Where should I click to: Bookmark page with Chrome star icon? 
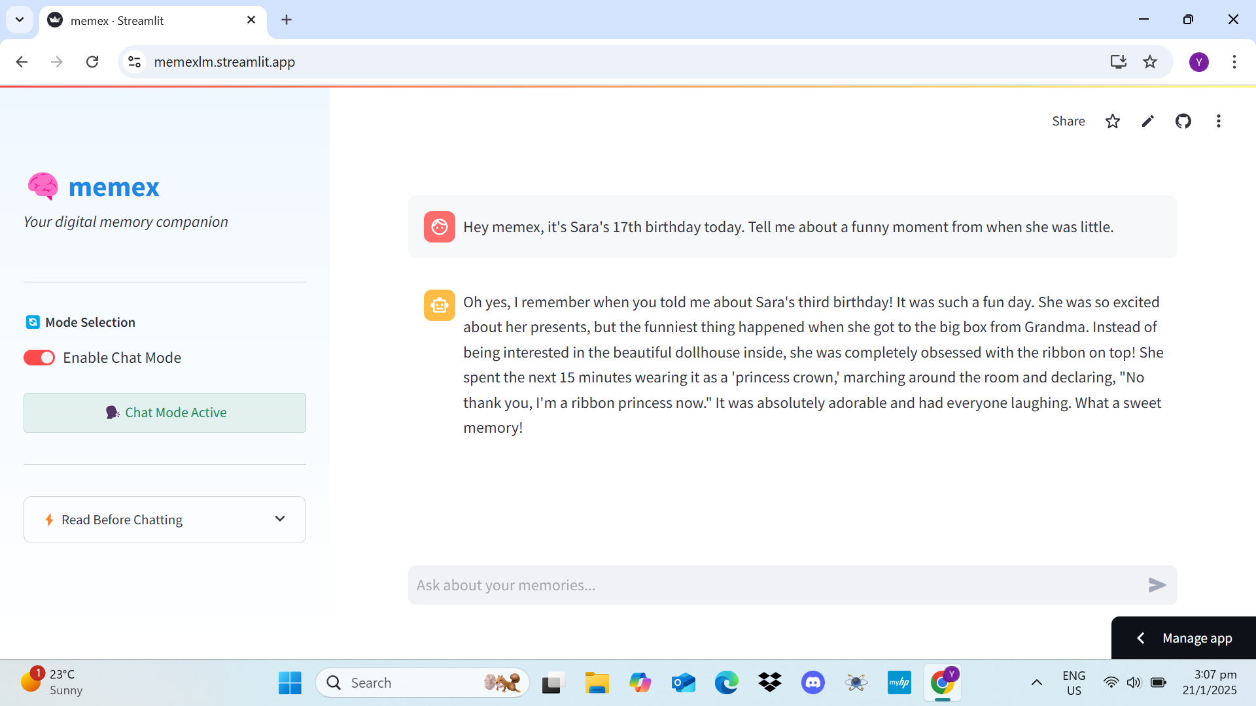click(x=1149, y=61)
